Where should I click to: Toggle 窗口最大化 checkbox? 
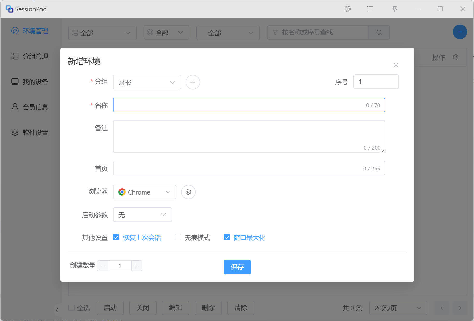[x=227, y=237]
